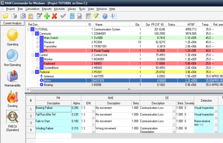This screenshot has width=223, height=143.
Task: Open the Window menu
Action: tap(102, 9)
